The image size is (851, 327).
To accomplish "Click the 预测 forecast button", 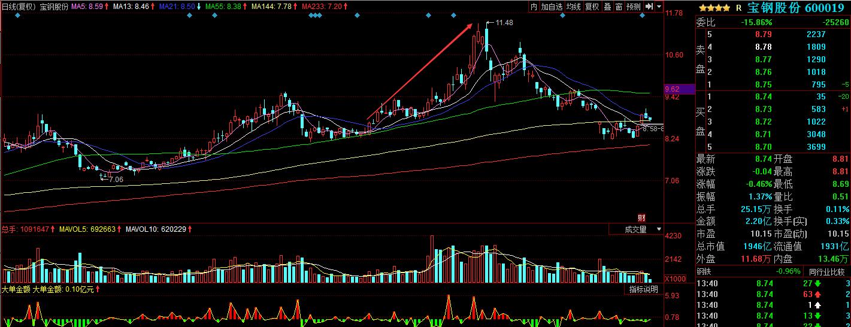I will (634, 7).
